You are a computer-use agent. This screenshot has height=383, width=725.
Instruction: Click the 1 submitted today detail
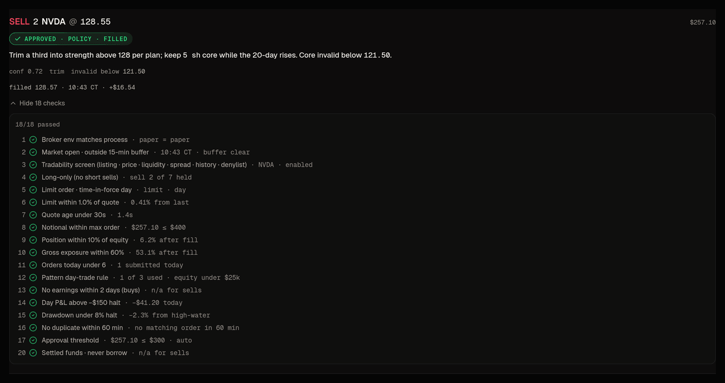click(x=150, y=265)
